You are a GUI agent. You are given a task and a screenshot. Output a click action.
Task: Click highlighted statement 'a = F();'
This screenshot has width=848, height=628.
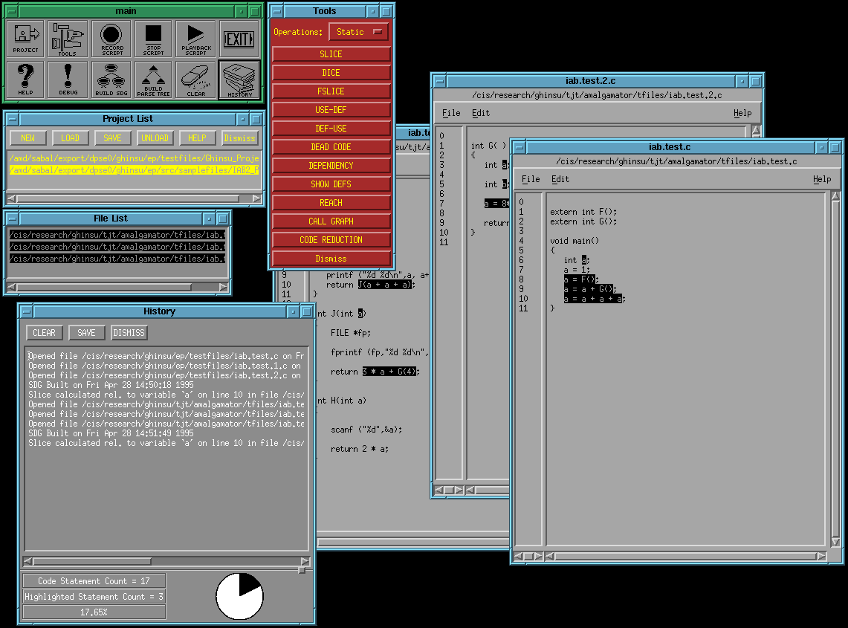coord(581,279)
